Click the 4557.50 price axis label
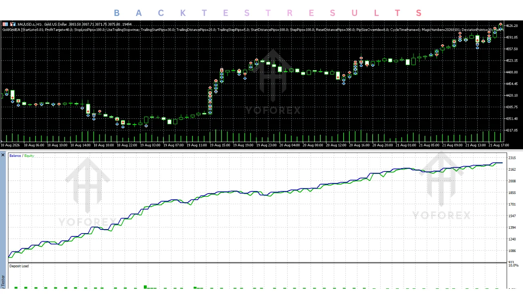This screenshot has width=523, height=294. [512, 49]
